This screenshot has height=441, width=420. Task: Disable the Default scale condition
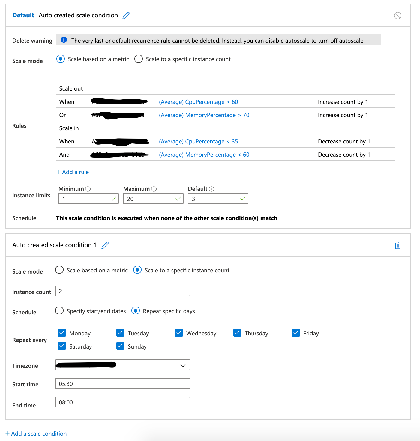pyautogui.click(x=398, y=16)
